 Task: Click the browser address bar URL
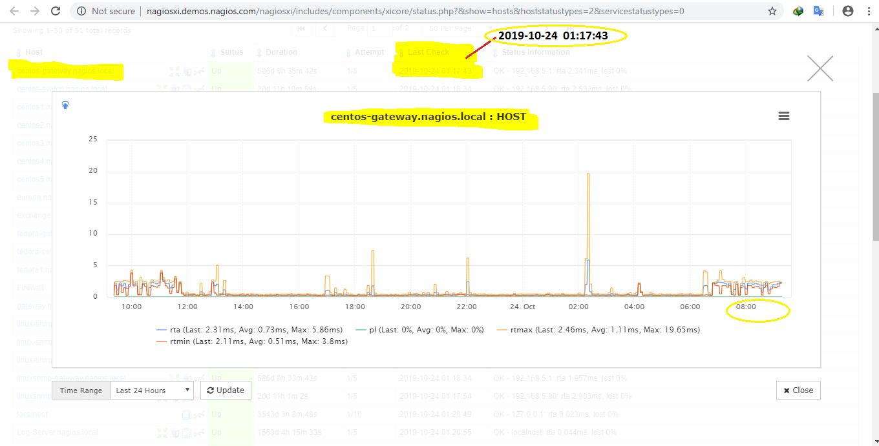click(x=414, y=11)
